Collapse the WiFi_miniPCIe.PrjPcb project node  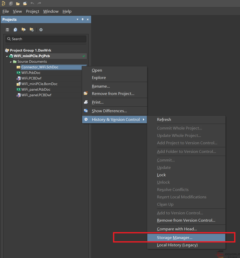pos(7,56)
